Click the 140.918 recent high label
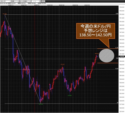 (97, 54)
